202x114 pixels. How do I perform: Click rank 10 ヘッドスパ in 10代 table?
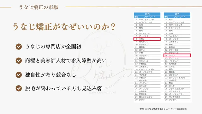(x=147, y=44)
